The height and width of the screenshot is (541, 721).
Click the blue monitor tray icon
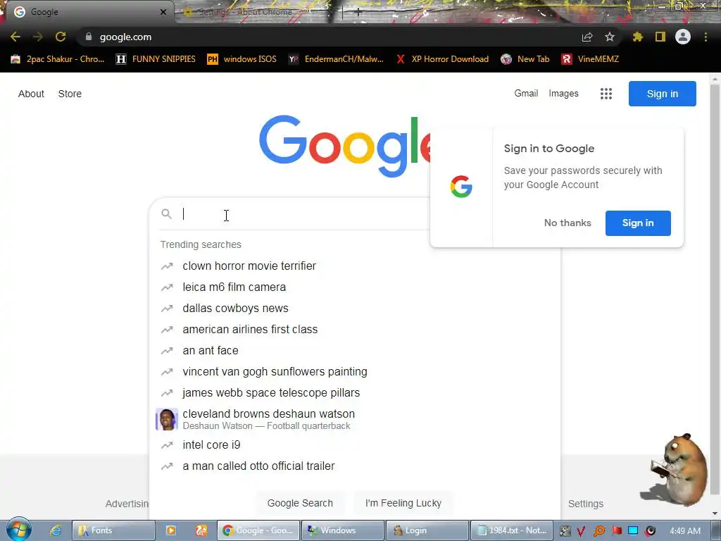coord(633,531)
